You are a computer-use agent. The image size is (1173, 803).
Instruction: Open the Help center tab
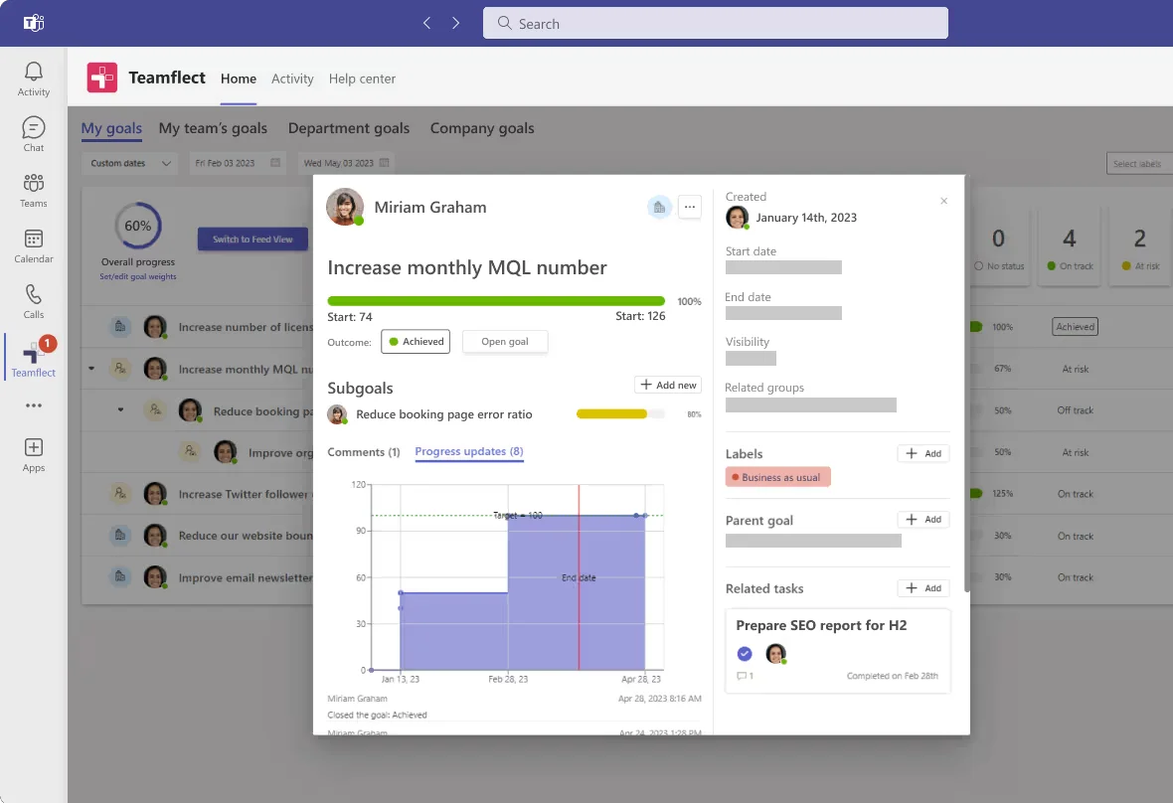[x=362, y=79]
